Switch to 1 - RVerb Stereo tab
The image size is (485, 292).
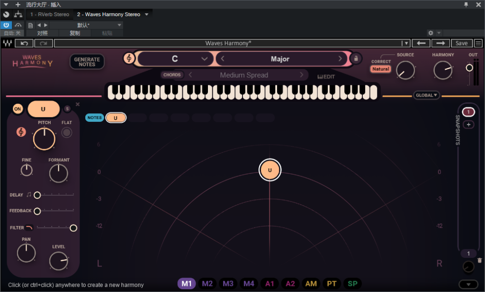point(50,14)
